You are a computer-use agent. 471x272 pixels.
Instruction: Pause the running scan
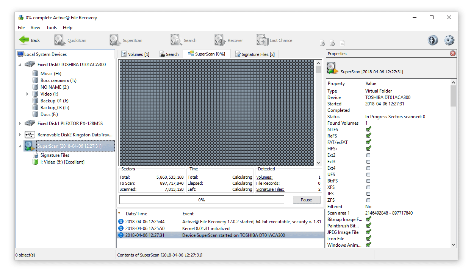(306, 200)
